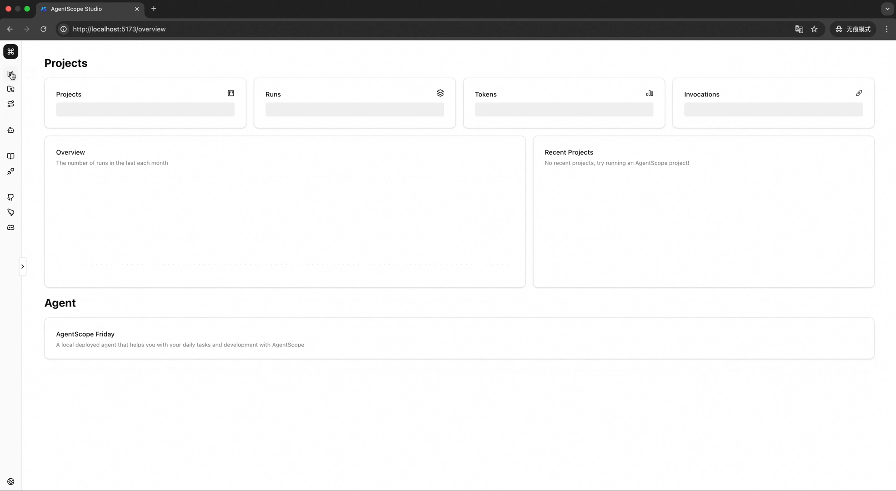Click the globe language icon at sidebar bottom

click(x=10, y=481)
